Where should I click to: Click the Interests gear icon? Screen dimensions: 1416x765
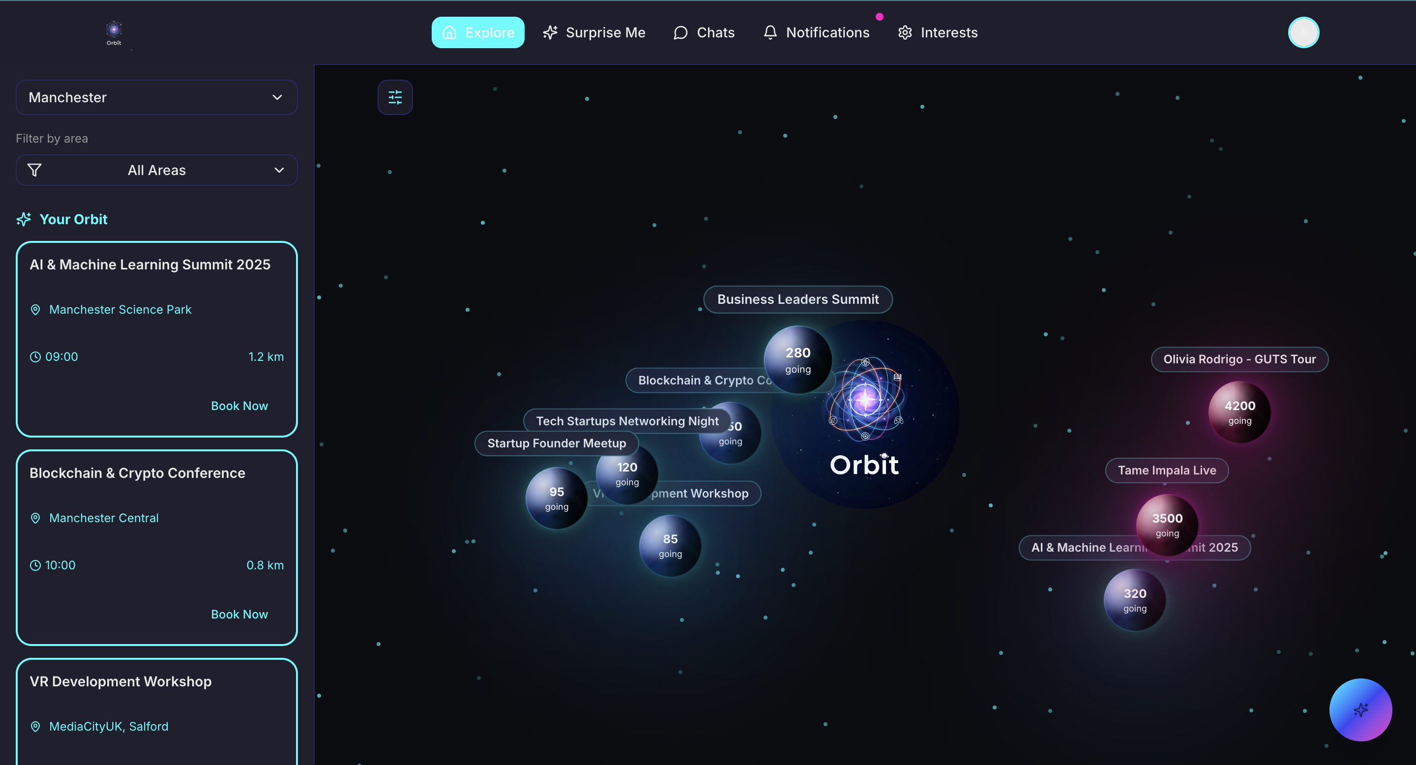click(x=905, y=32)
